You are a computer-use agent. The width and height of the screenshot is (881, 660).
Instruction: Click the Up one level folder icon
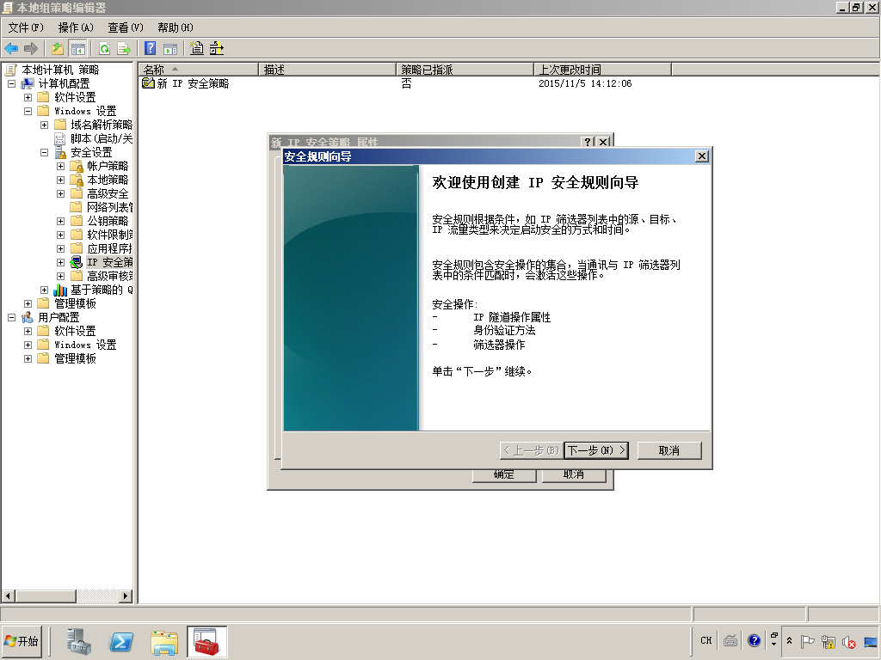click(58, 49)
